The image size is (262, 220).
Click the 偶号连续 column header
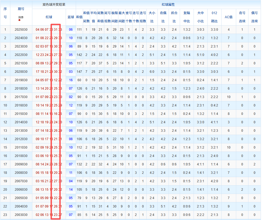coord(254,17)
